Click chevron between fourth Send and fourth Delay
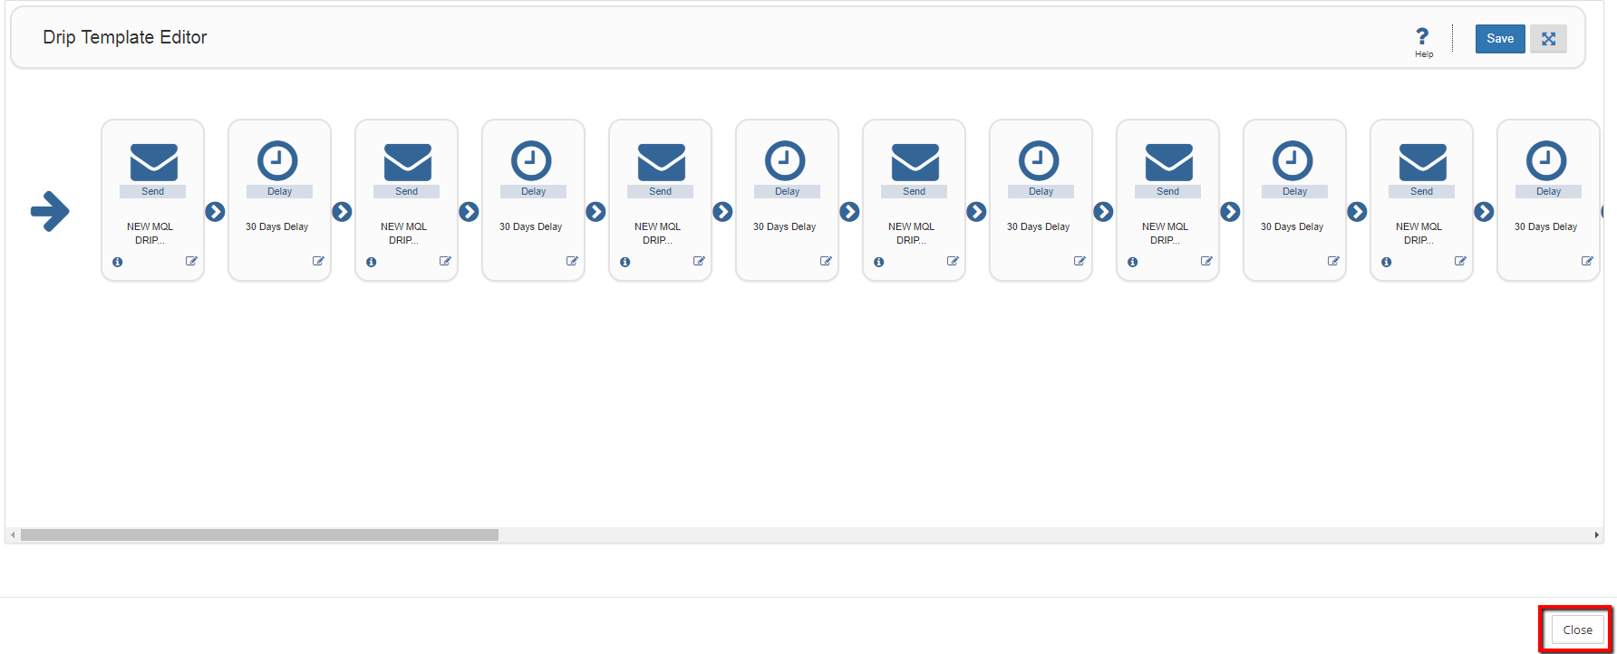 [x=976, y=211]
